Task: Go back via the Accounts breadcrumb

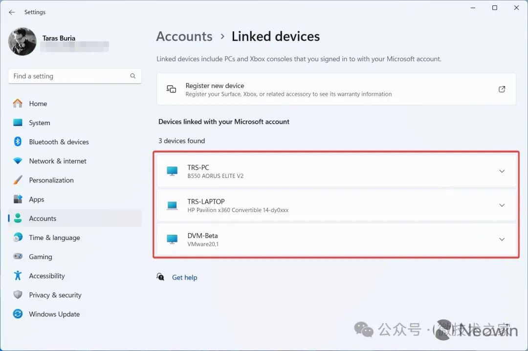Action: click(184, 36)
